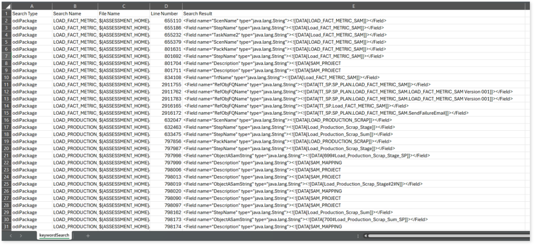This screenshot has height=245, width=534.
Task: Open the keywordSearch sheet tab
Action: pyautogui.click(x=55, y=236)
